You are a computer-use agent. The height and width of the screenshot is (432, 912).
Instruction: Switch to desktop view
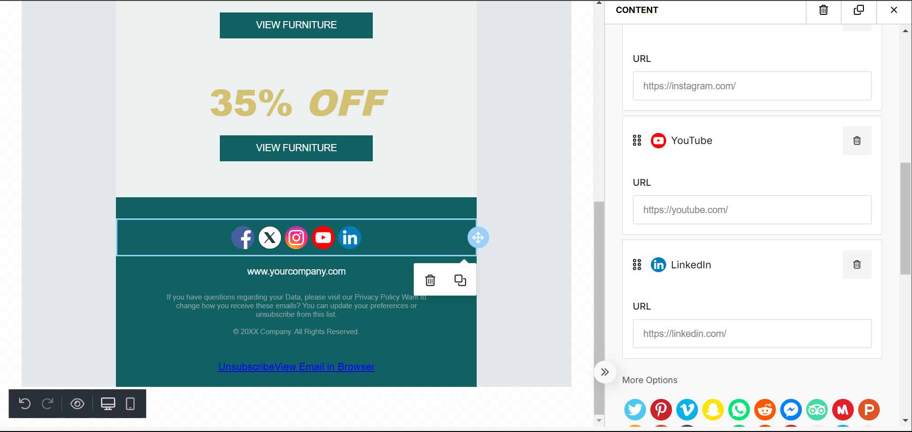pyautogui.click(x=108, y=404)
